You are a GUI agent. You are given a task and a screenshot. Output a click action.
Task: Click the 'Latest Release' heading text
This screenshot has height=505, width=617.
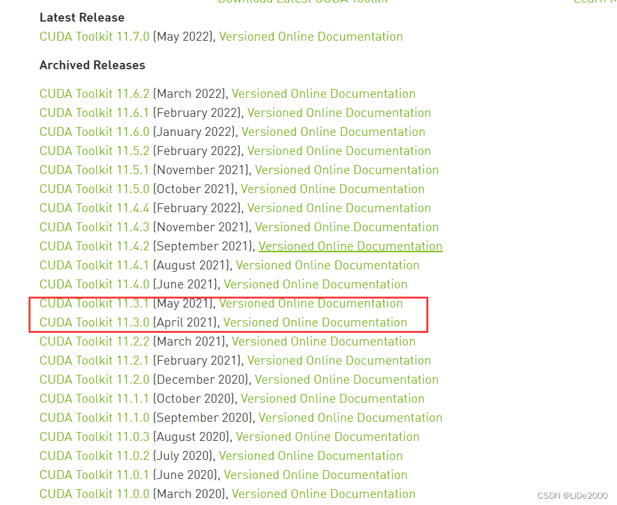(x=82, y=18)
